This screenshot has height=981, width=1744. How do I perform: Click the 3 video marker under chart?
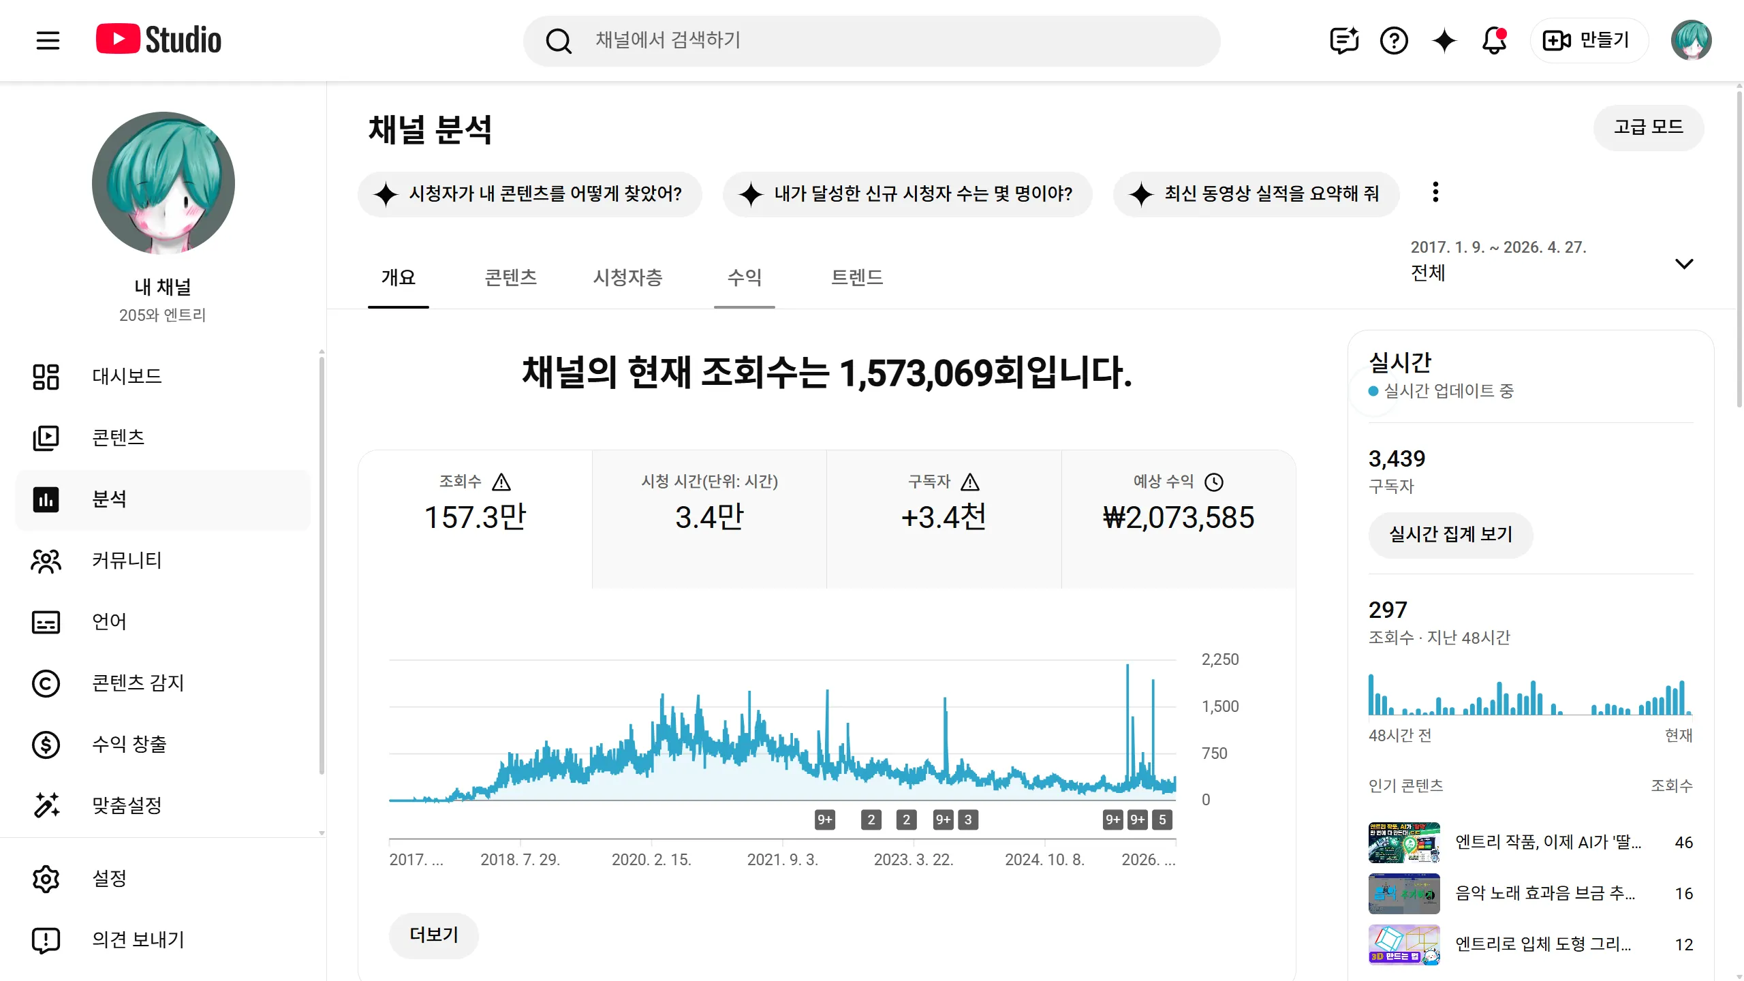pyautogui.click(x=968, y=820)
